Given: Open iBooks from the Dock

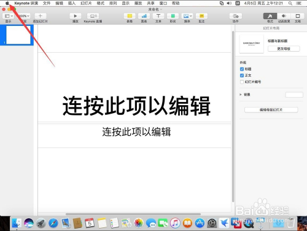Looking at the screenshot, I should 187,223.
